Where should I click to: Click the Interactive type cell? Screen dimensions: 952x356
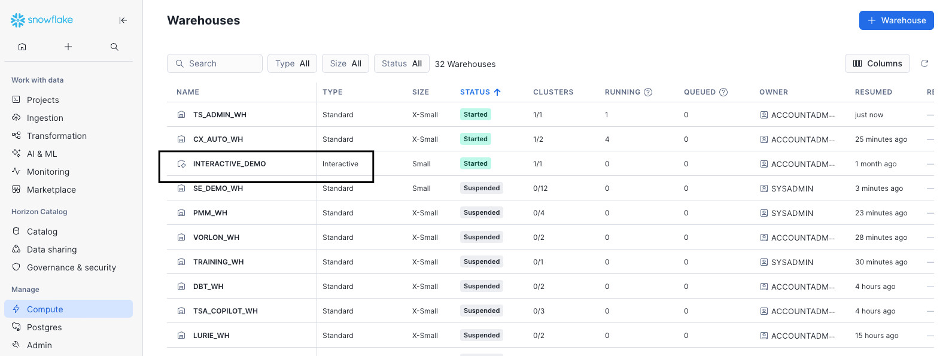(x=340, y=164)
